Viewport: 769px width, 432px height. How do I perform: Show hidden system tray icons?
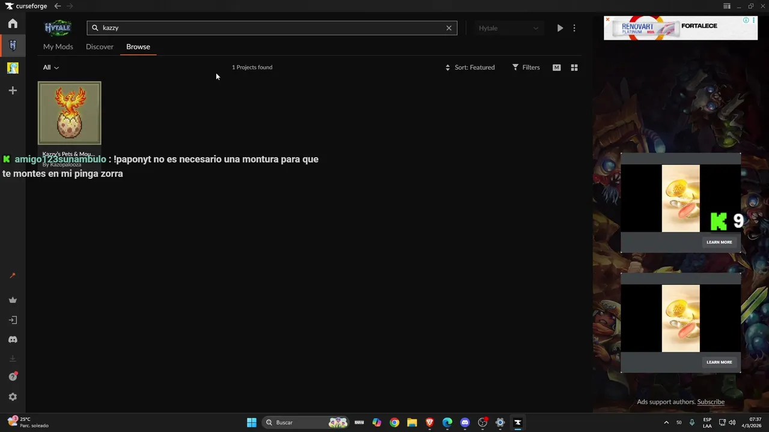click(666, 422)
